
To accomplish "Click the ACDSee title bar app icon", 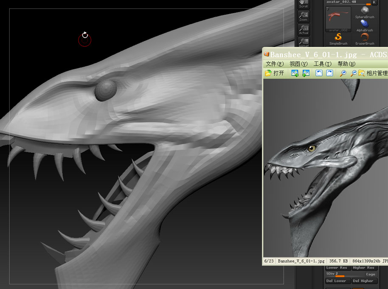I will tap(267, 54).
